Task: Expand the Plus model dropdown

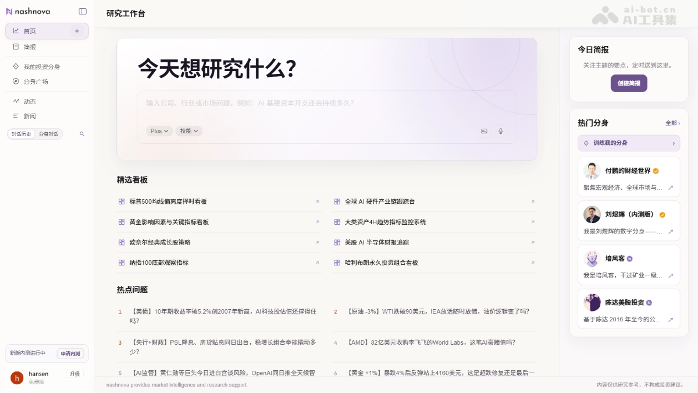Action: (x=159, y=131)
